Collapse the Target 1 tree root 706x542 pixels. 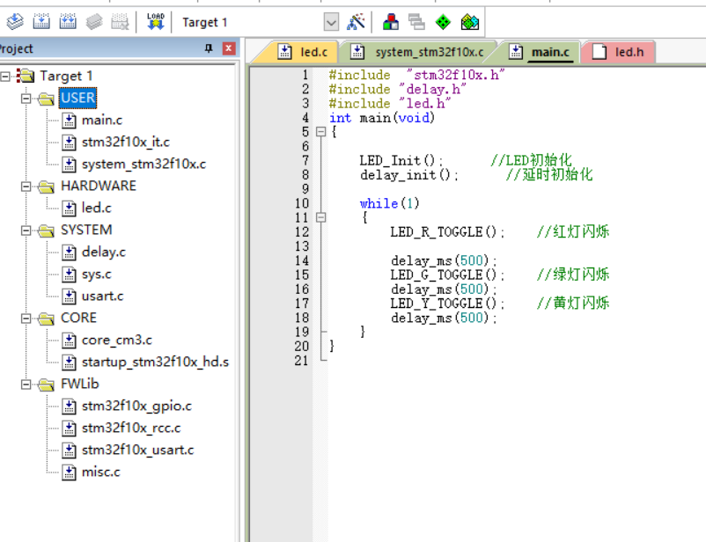pos(5,77)
